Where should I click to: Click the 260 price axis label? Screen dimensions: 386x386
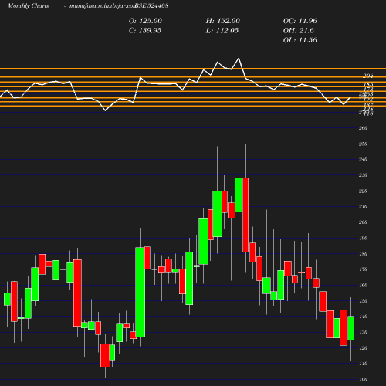coord(363,128)
